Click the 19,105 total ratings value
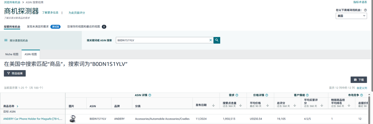The image size is (373, 124). pyautogui.click(x=281, y=119)
